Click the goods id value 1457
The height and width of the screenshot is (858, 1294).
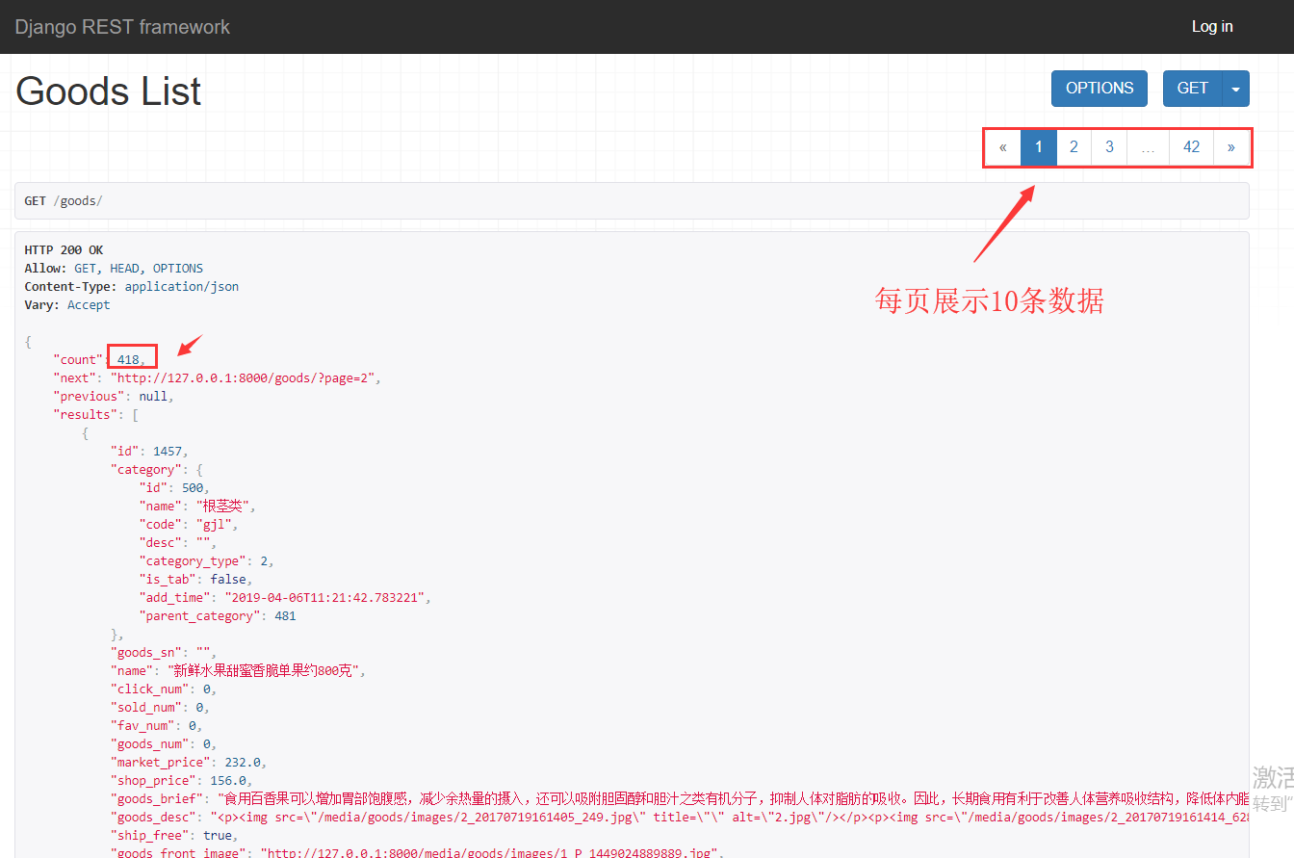point(168,451)
